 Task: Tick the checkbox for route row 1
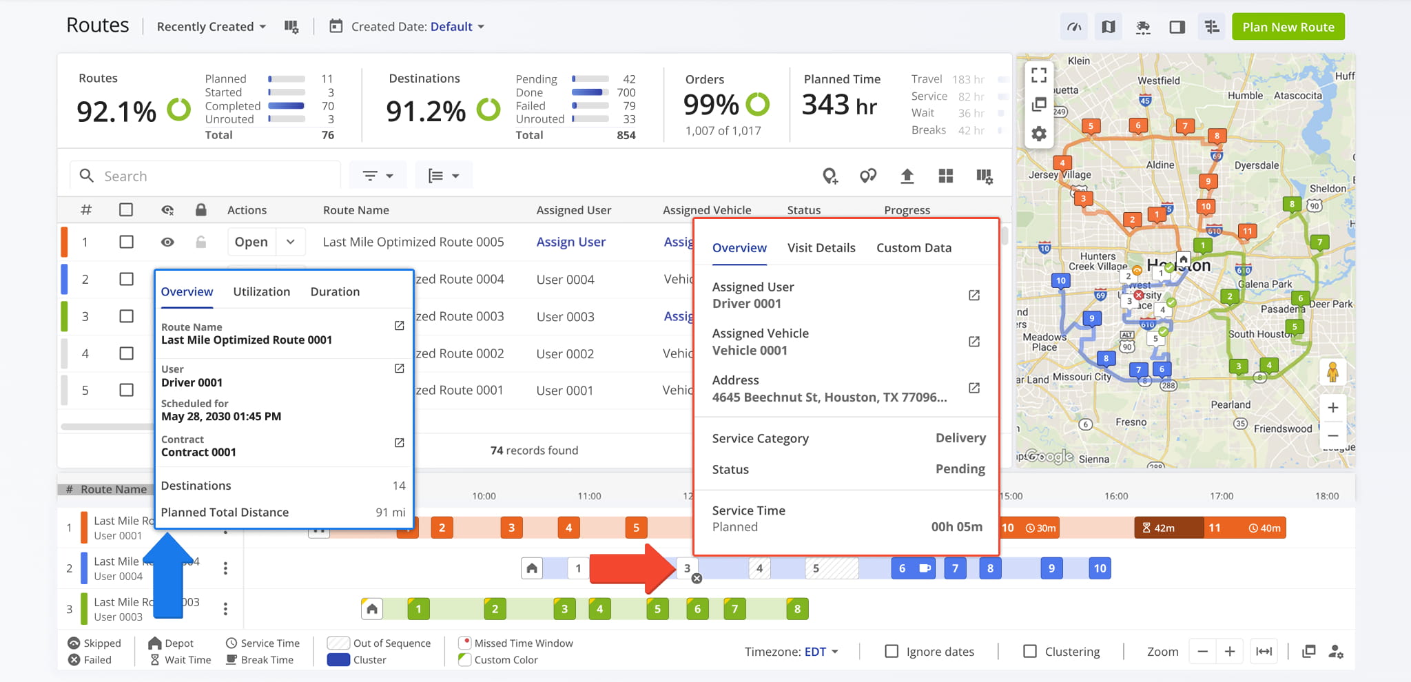(126, 242)
